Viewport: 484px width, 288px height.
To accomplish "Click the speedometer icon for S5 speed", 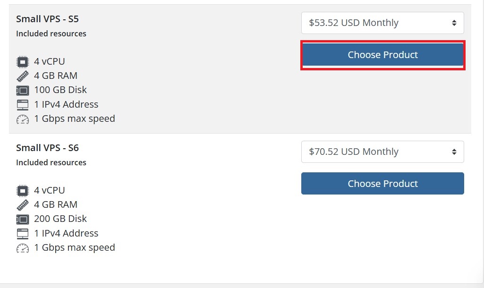I will point(23,119).
